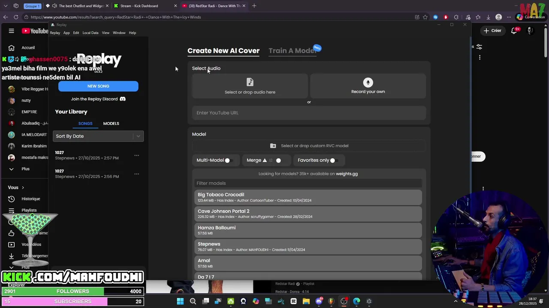Open the Local Data menu
Image resolution: width=549 pixels, height=308 pixels.
pos(90,33)
